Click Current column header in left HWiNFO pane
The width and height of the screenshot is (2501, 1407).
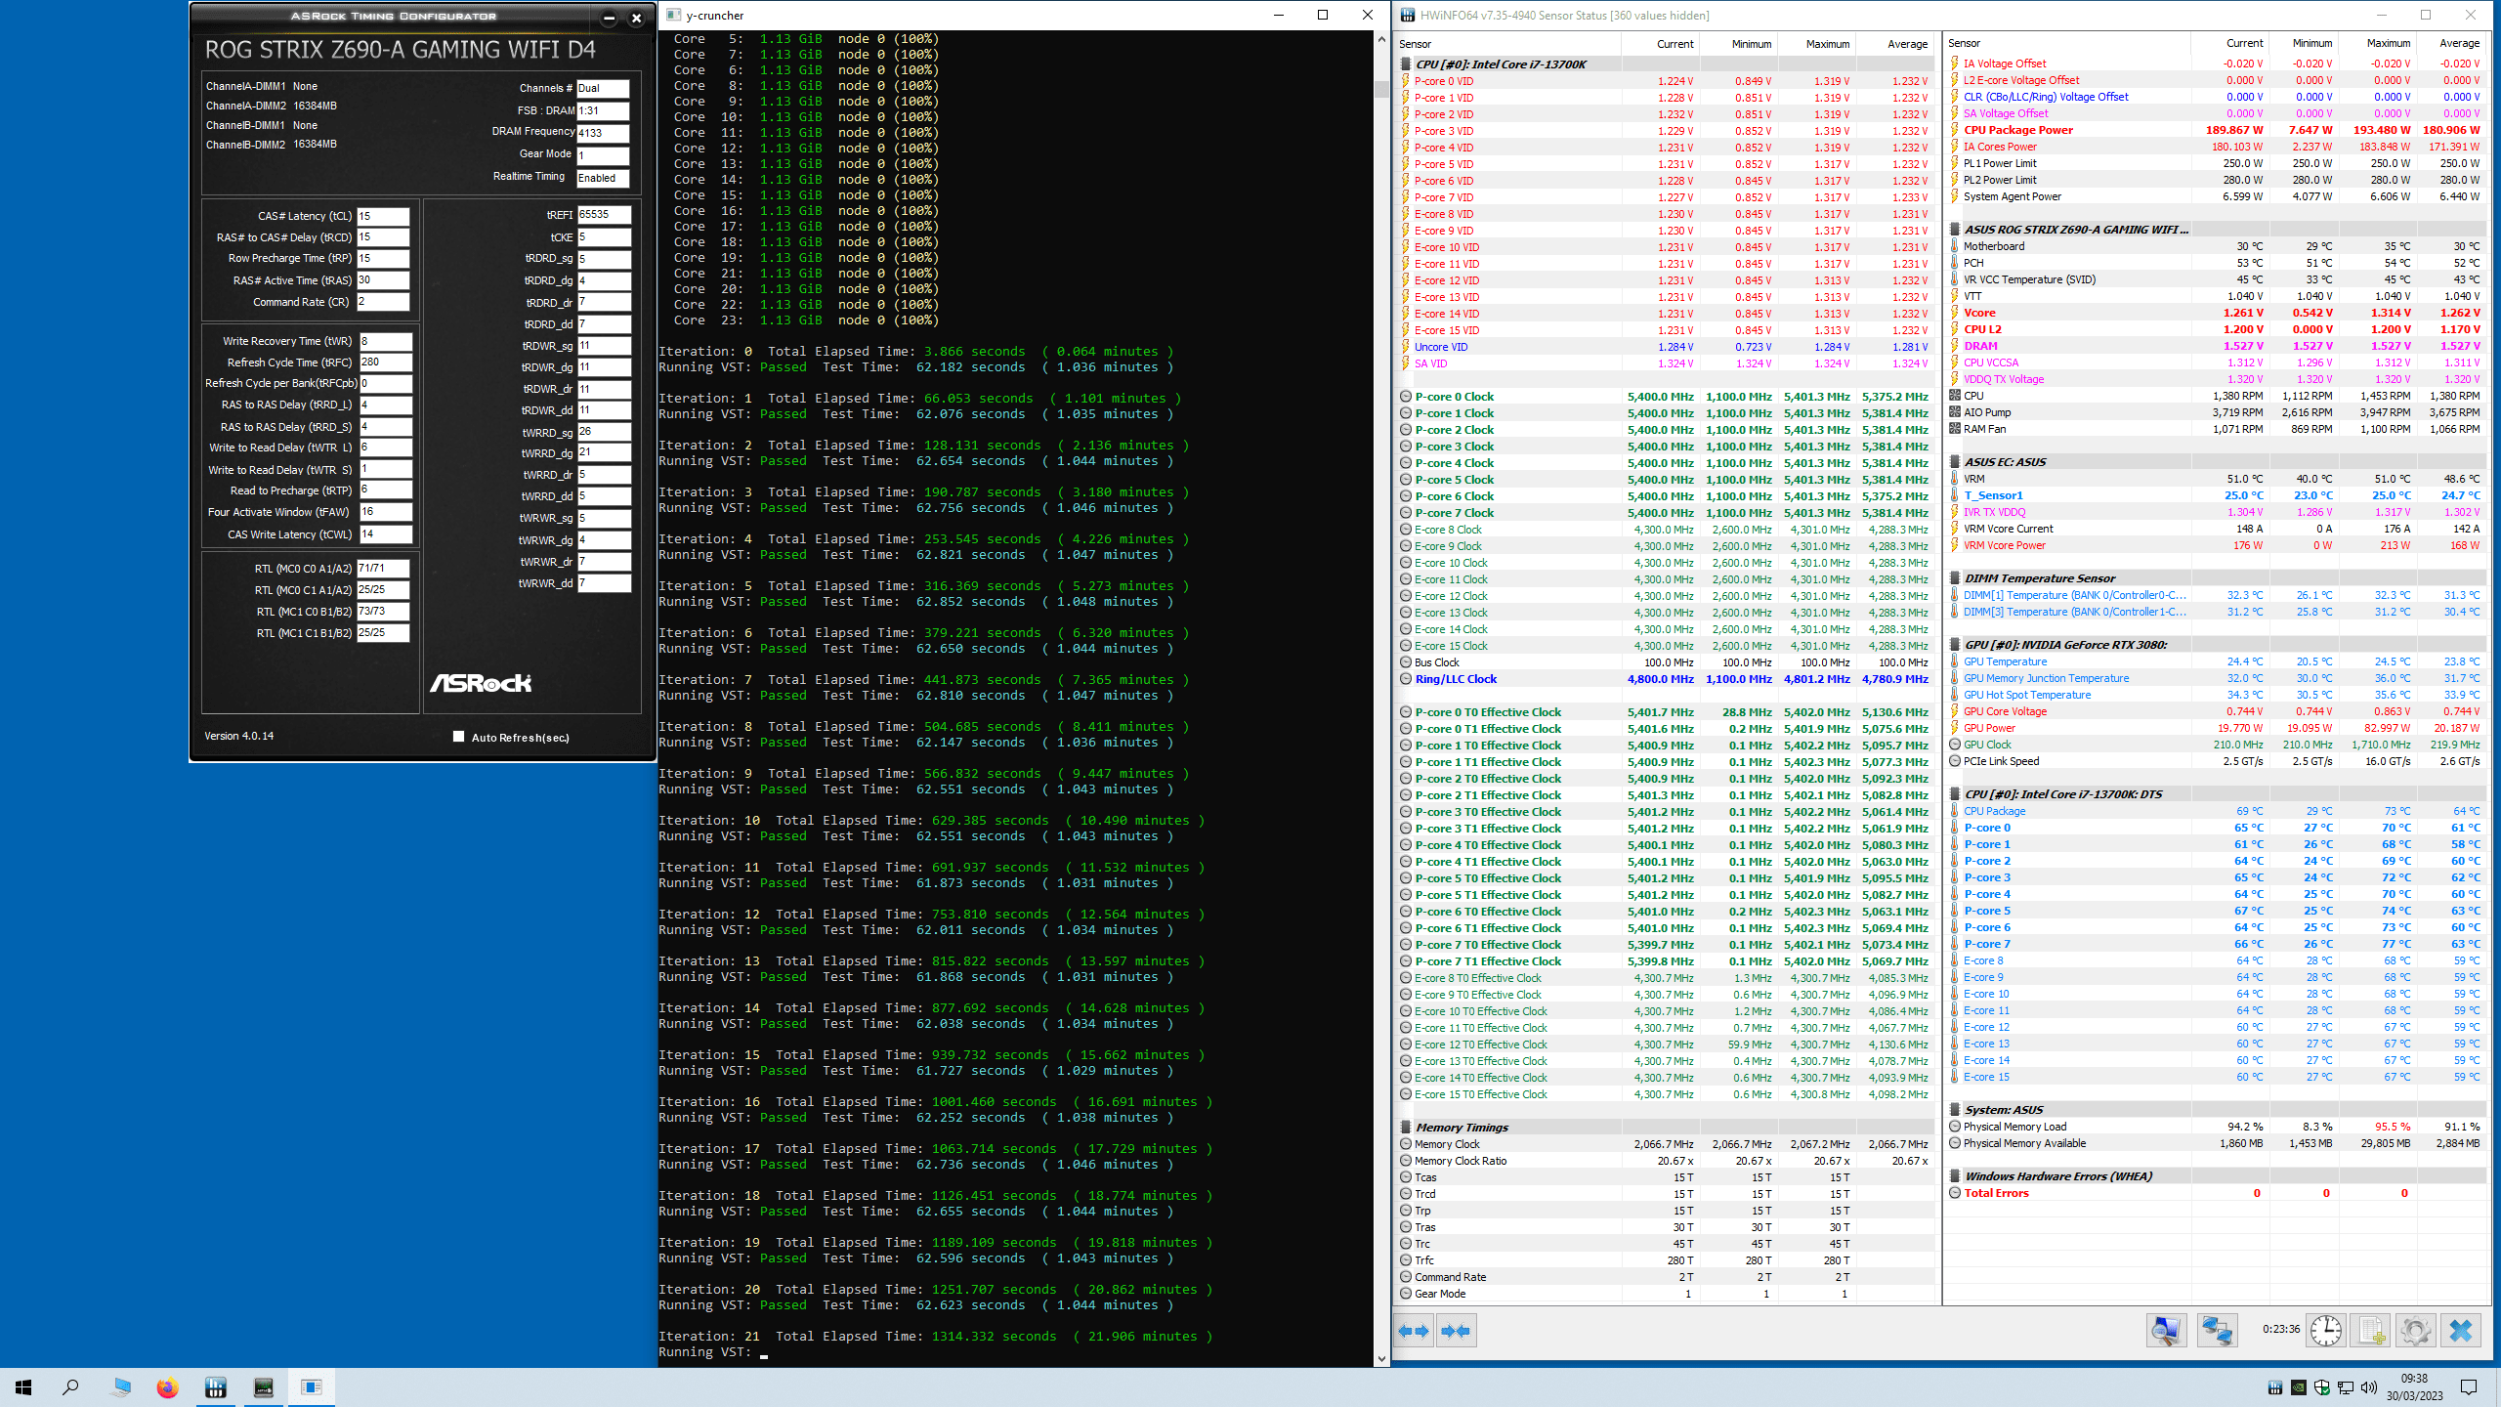[1661, 44]
